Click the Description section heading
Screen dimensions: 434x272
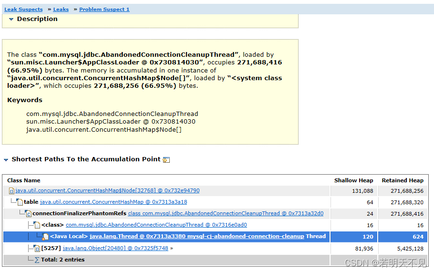[x=37, y=19]
